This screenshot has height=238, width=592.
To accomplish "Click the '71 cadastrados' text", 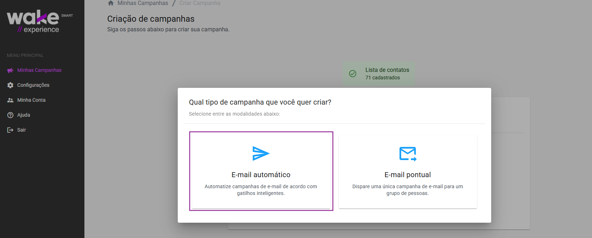I will [383, 78].
